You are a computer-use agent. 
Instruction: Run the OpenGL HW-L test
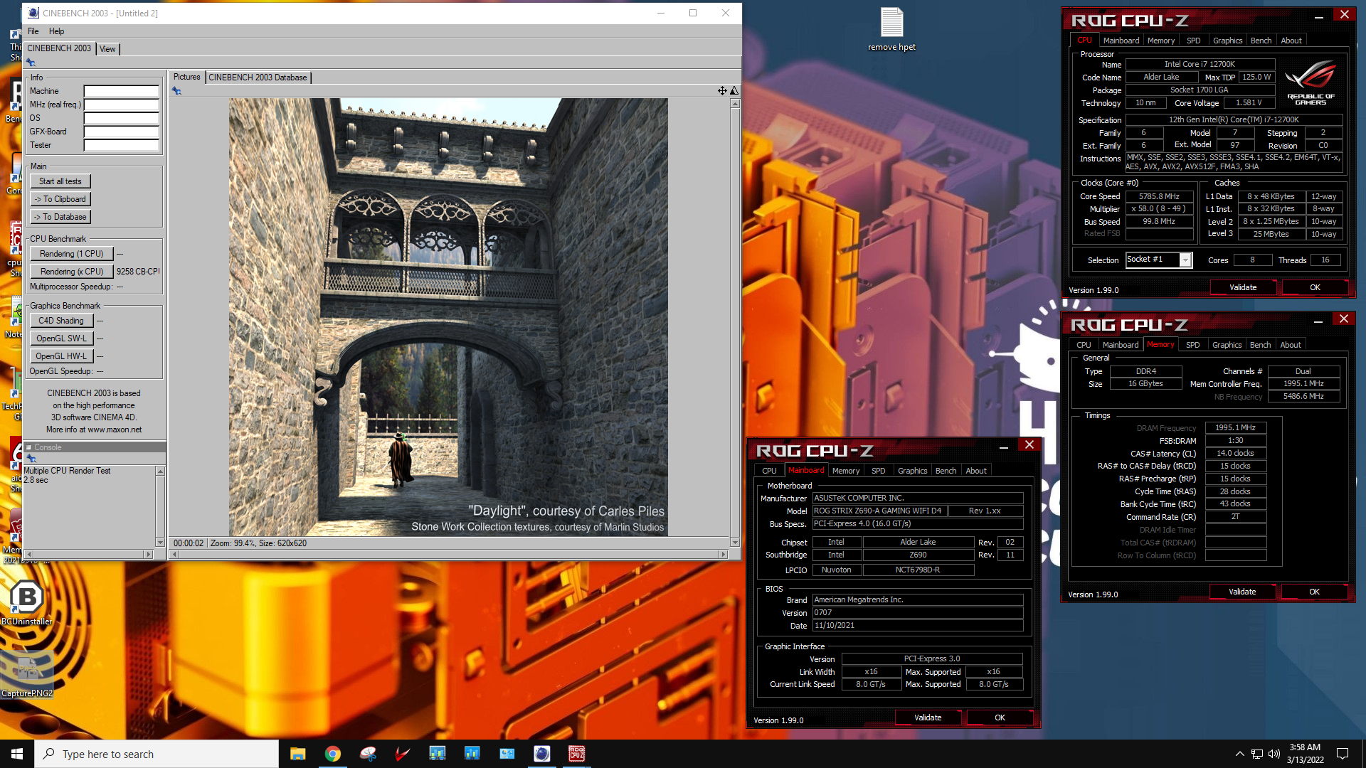pyautogui.click(x=61, y=356)
